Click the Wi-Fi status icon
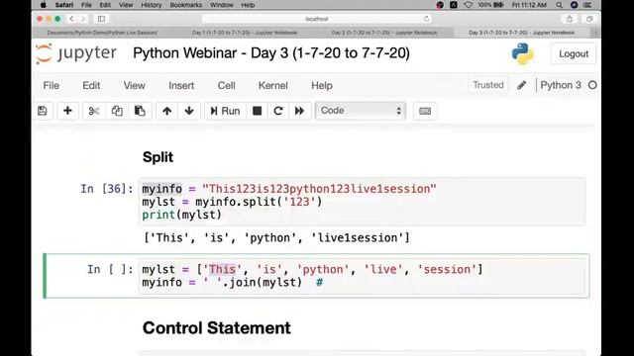The width and height of the screenshot is (634, 356). [x=468, y=5]
